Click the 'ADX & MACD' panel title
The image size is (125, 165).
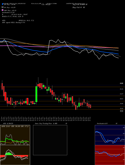coord(8,123)
